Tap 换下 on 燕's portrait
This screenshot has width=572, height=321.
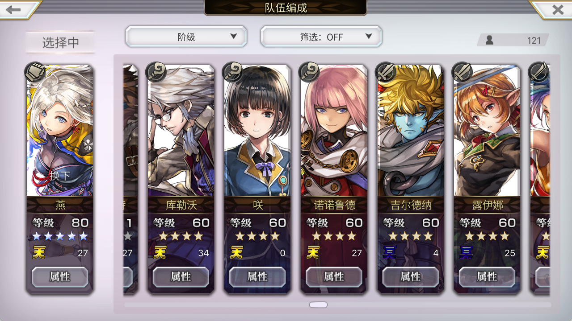point(60,175)
